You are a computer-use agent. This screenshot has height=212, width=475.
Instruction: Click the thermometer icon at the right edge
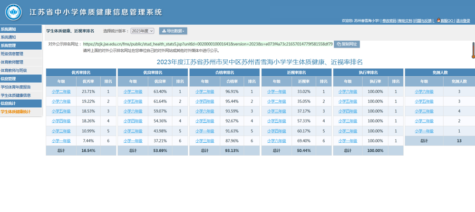click(x=473, y=50)
